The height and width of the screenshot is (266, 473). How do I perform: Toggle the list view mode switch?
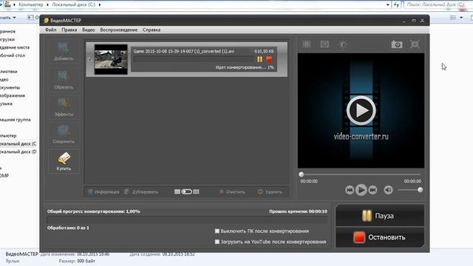coord(186,192)
